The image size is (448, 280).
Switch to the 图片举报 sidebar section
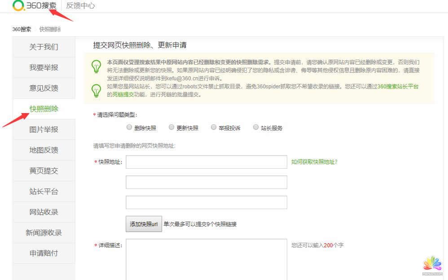(44, 129)
